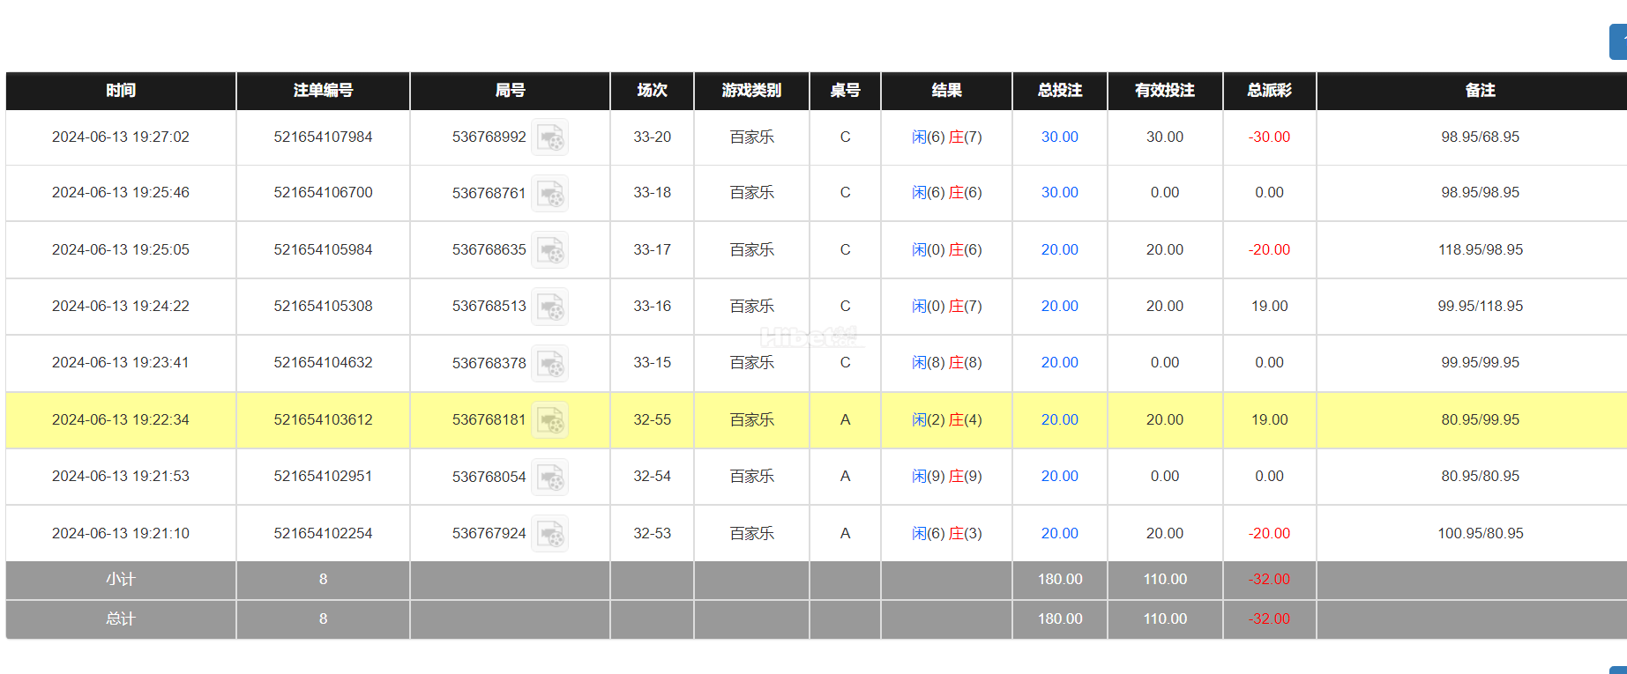Viewport: 1627px width, 674px height.
Task: Click blue button above table right edge
Action: (1618, 42)
